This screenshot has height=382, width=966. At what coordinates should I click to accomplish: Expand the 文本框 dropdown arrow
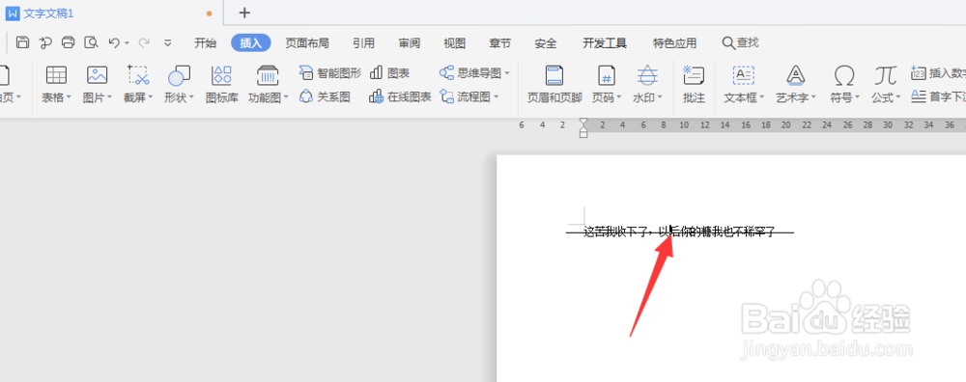tap(761, 97)
